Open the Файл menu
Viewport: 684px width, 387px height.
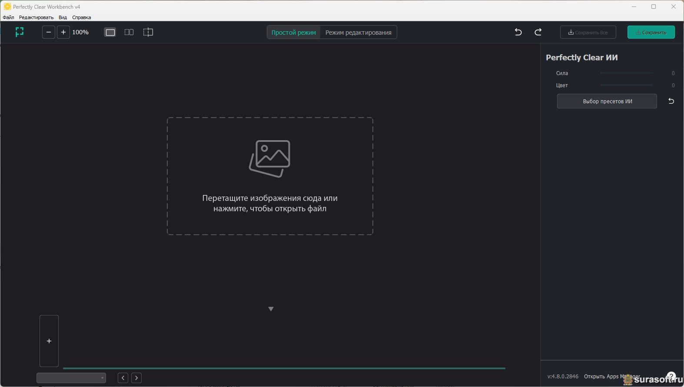pos(8,17)
